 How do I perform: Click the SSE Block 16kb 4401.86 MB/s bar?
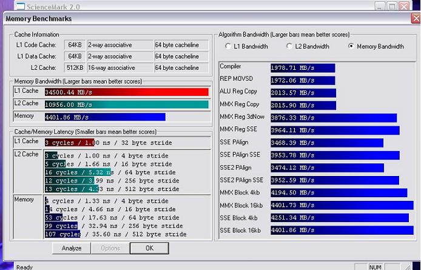tap(342, 230)
